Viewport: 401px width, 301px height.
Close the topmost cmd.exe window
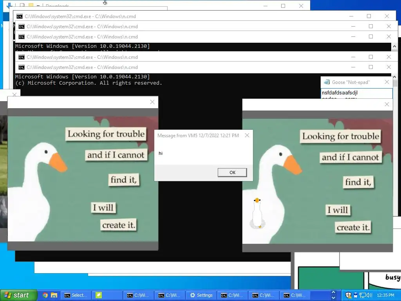click(387, 16)
